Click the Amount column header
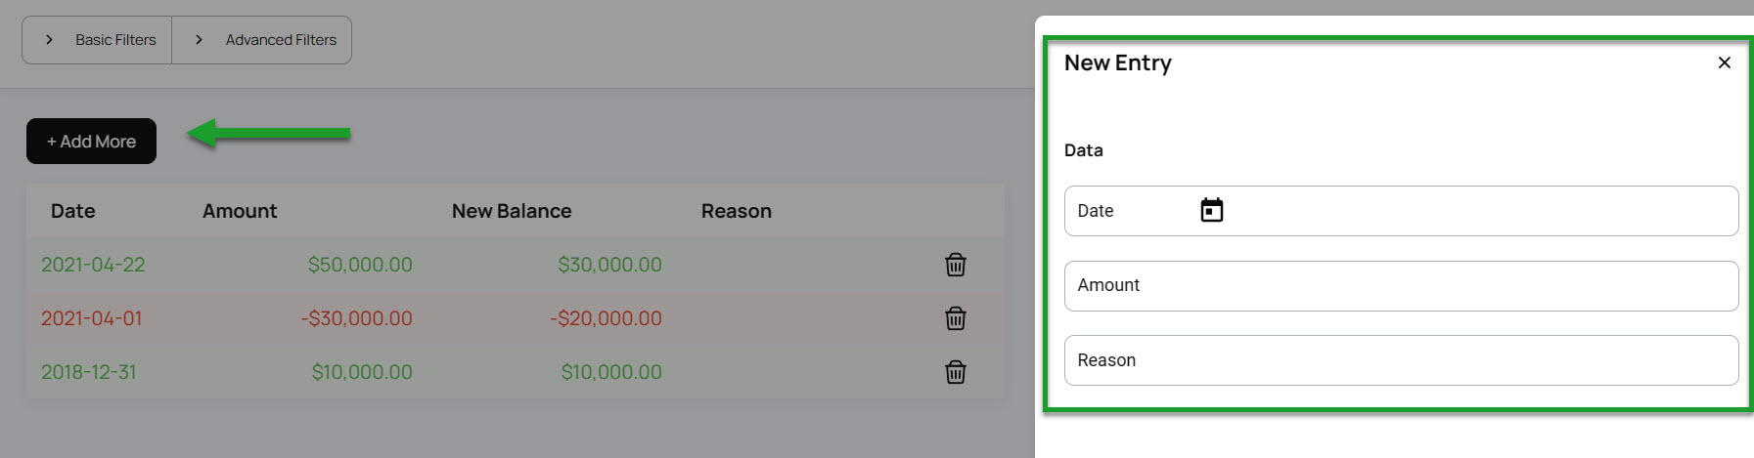Viewport: 1754px width, 458px height. [x=240, y=211]
